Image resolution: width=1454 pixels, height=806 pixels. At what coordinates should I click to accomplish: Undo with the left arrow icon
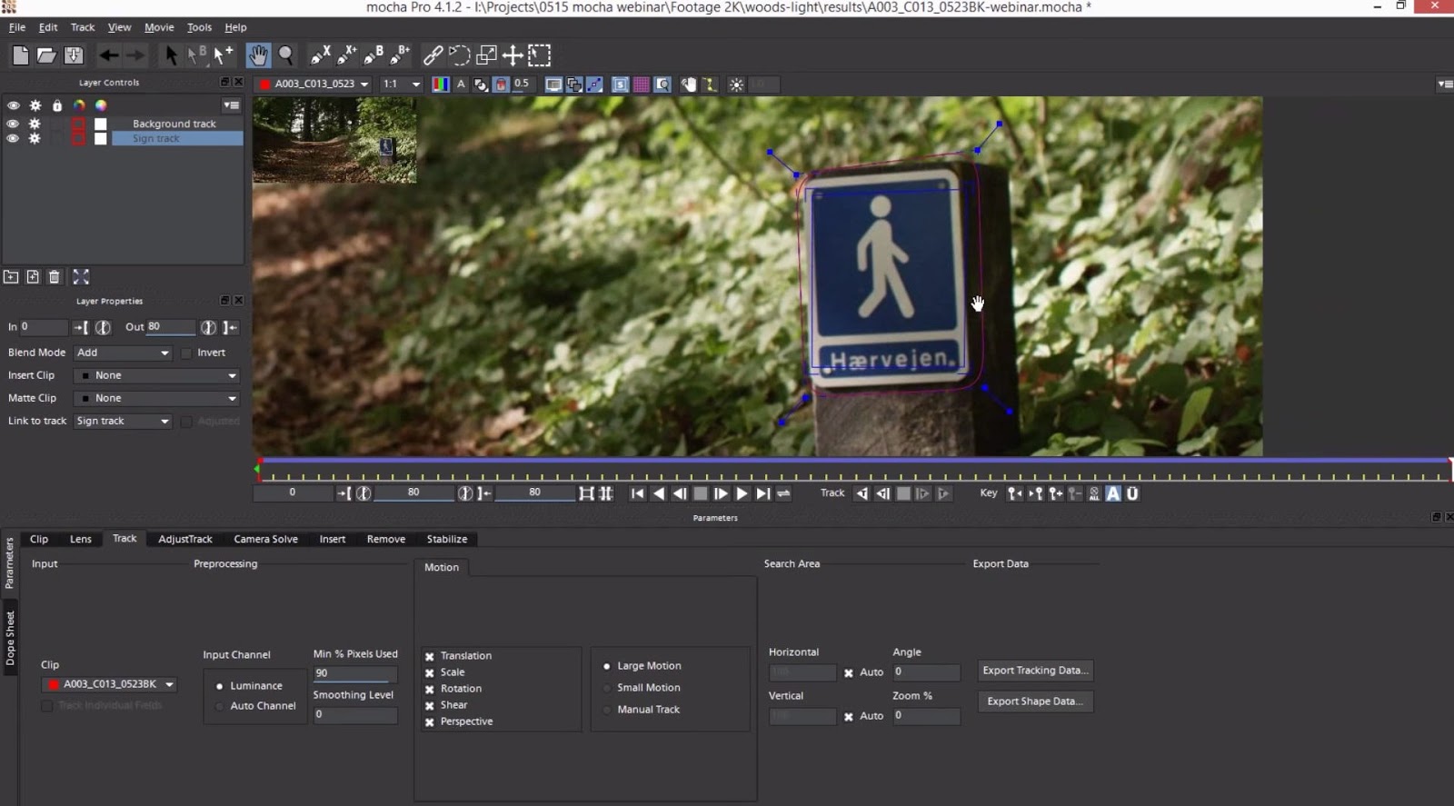click(109, 55)
